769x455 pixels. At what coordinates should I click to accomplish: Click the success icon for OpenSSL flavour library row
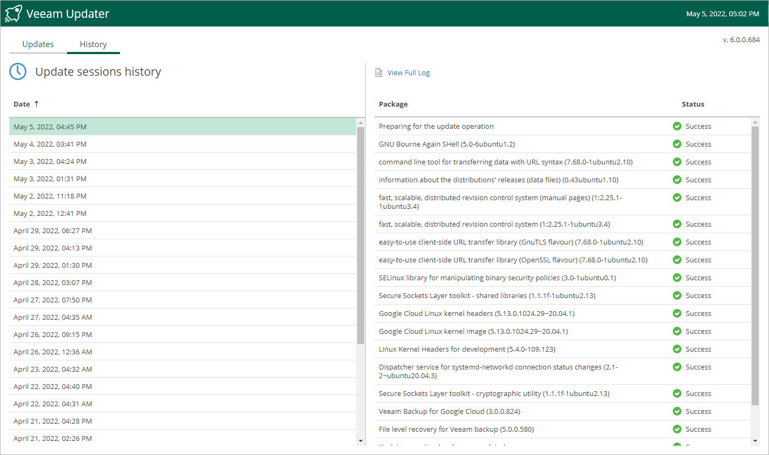[677, 260]
